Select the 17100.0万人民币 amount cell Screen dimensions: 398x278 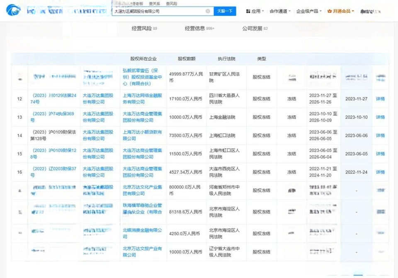pos(186,99)
